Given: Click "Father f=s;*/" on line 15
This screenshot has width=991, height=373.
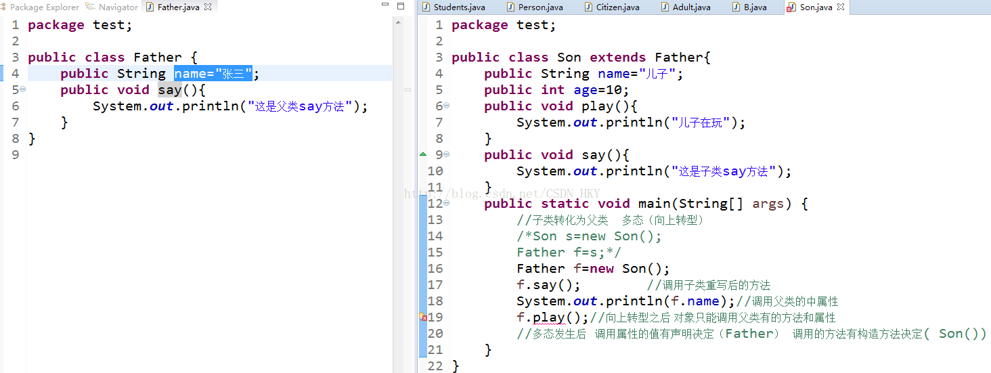Looking at the screenshot, I should 569,253.
